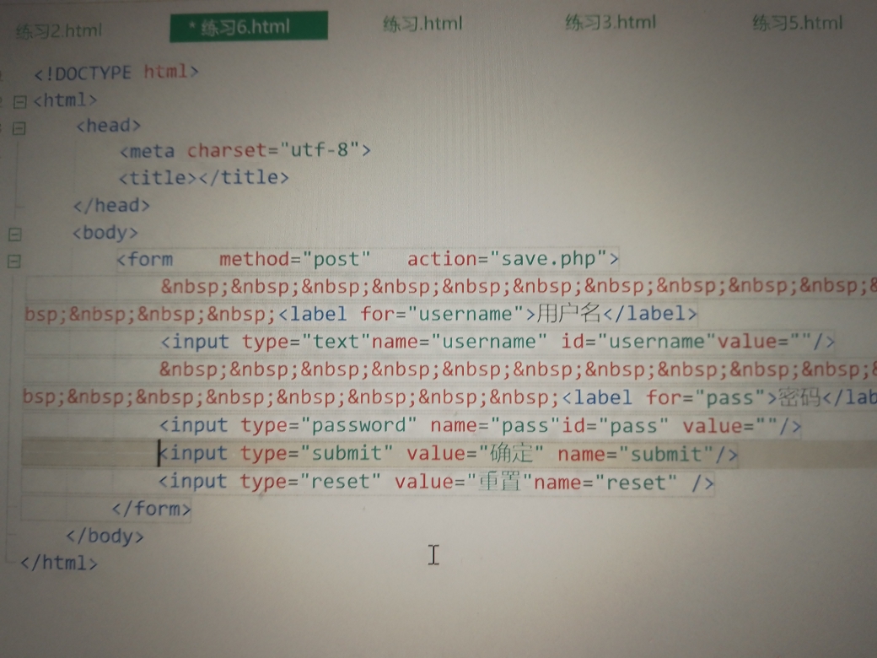This screenshot has width=877, height=658.
Task: Click the label for="pass" text
Action: tap(670, 398)
